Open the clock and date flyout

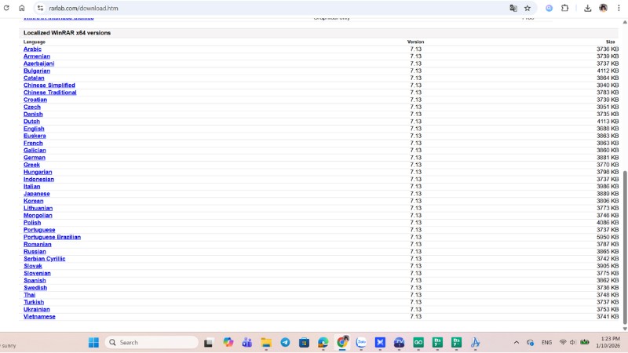[x=608, y=342]
